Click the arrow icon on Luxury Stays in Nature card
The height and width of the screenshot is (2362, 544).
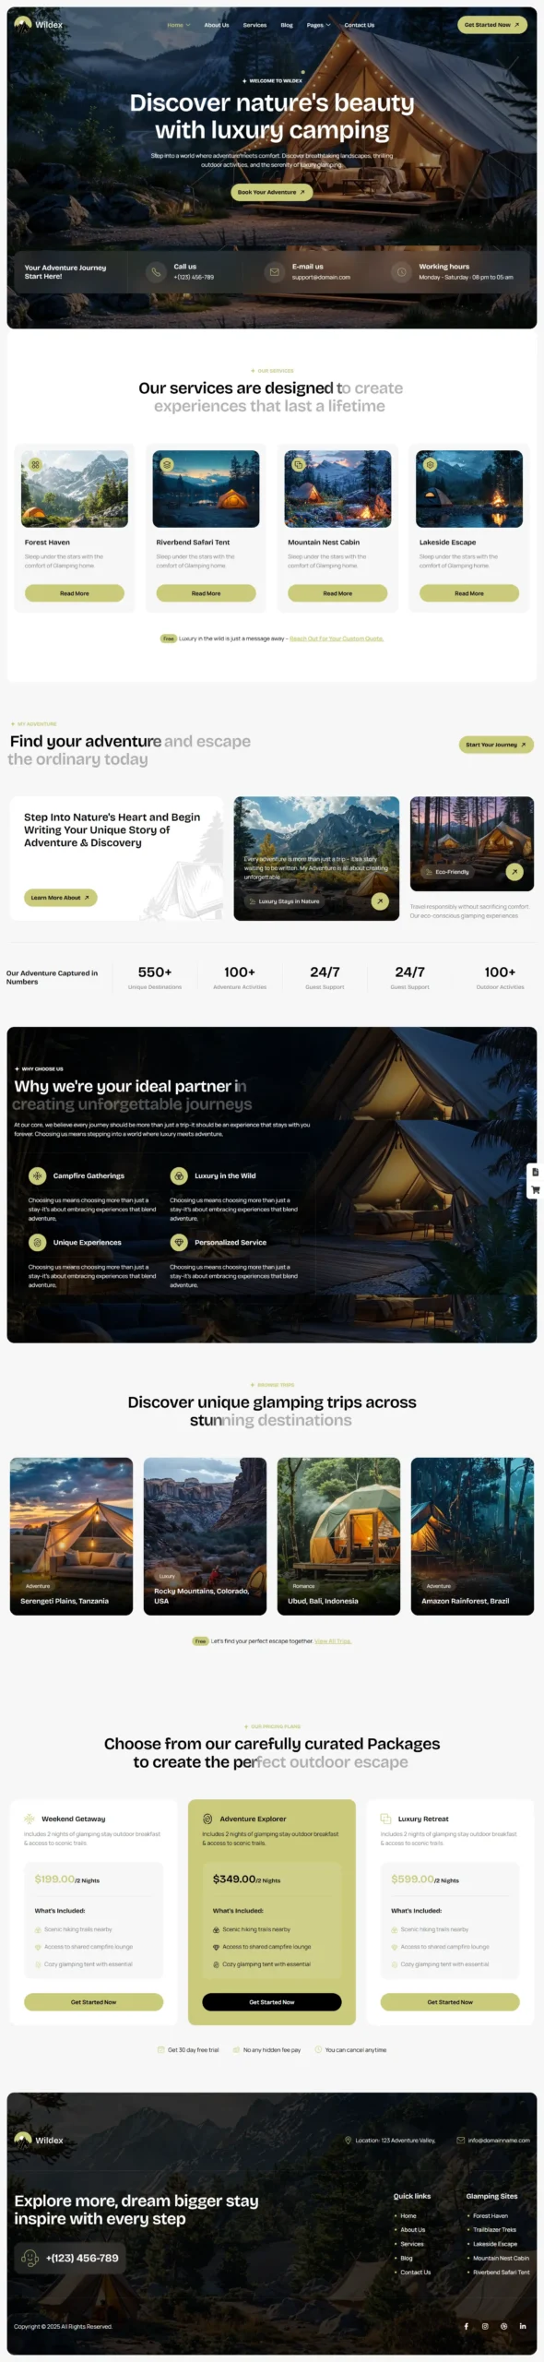(380, 901)
